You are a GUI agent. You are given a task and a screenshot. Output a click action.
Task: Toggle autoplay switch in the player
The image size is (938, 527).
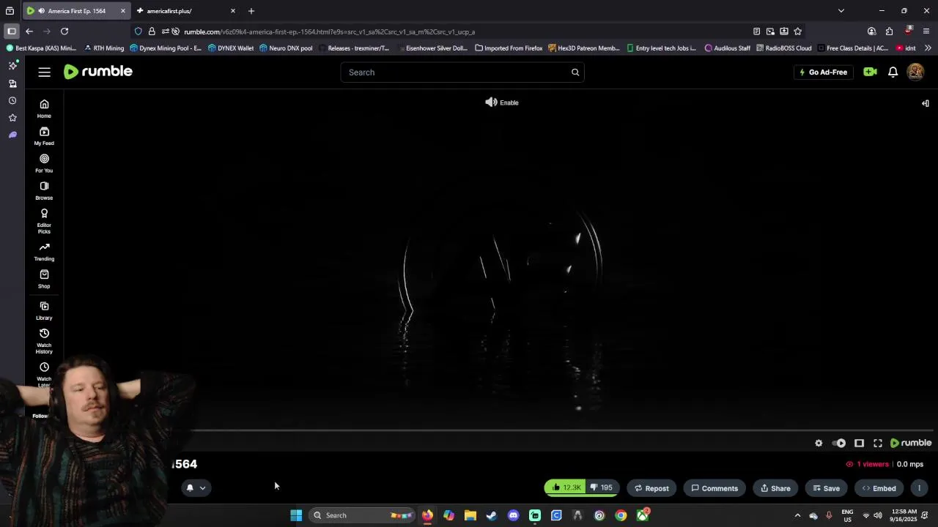(840, 443)
